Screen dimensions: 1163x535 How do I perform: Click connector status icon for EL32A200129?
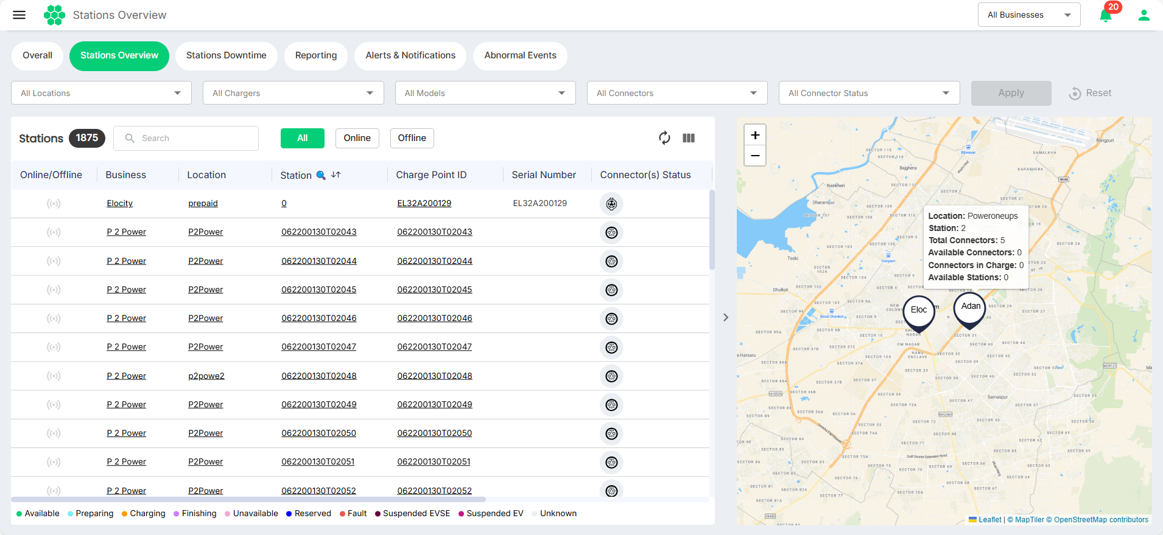(x=611, y=204)
